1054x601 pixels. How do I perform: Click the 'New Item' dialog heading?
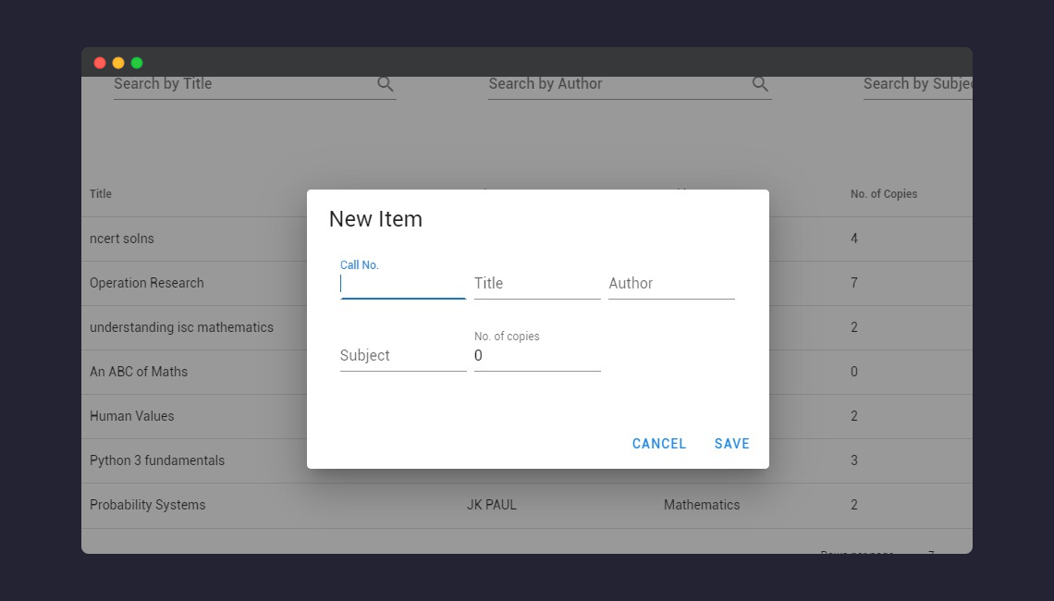click(375, 219)
